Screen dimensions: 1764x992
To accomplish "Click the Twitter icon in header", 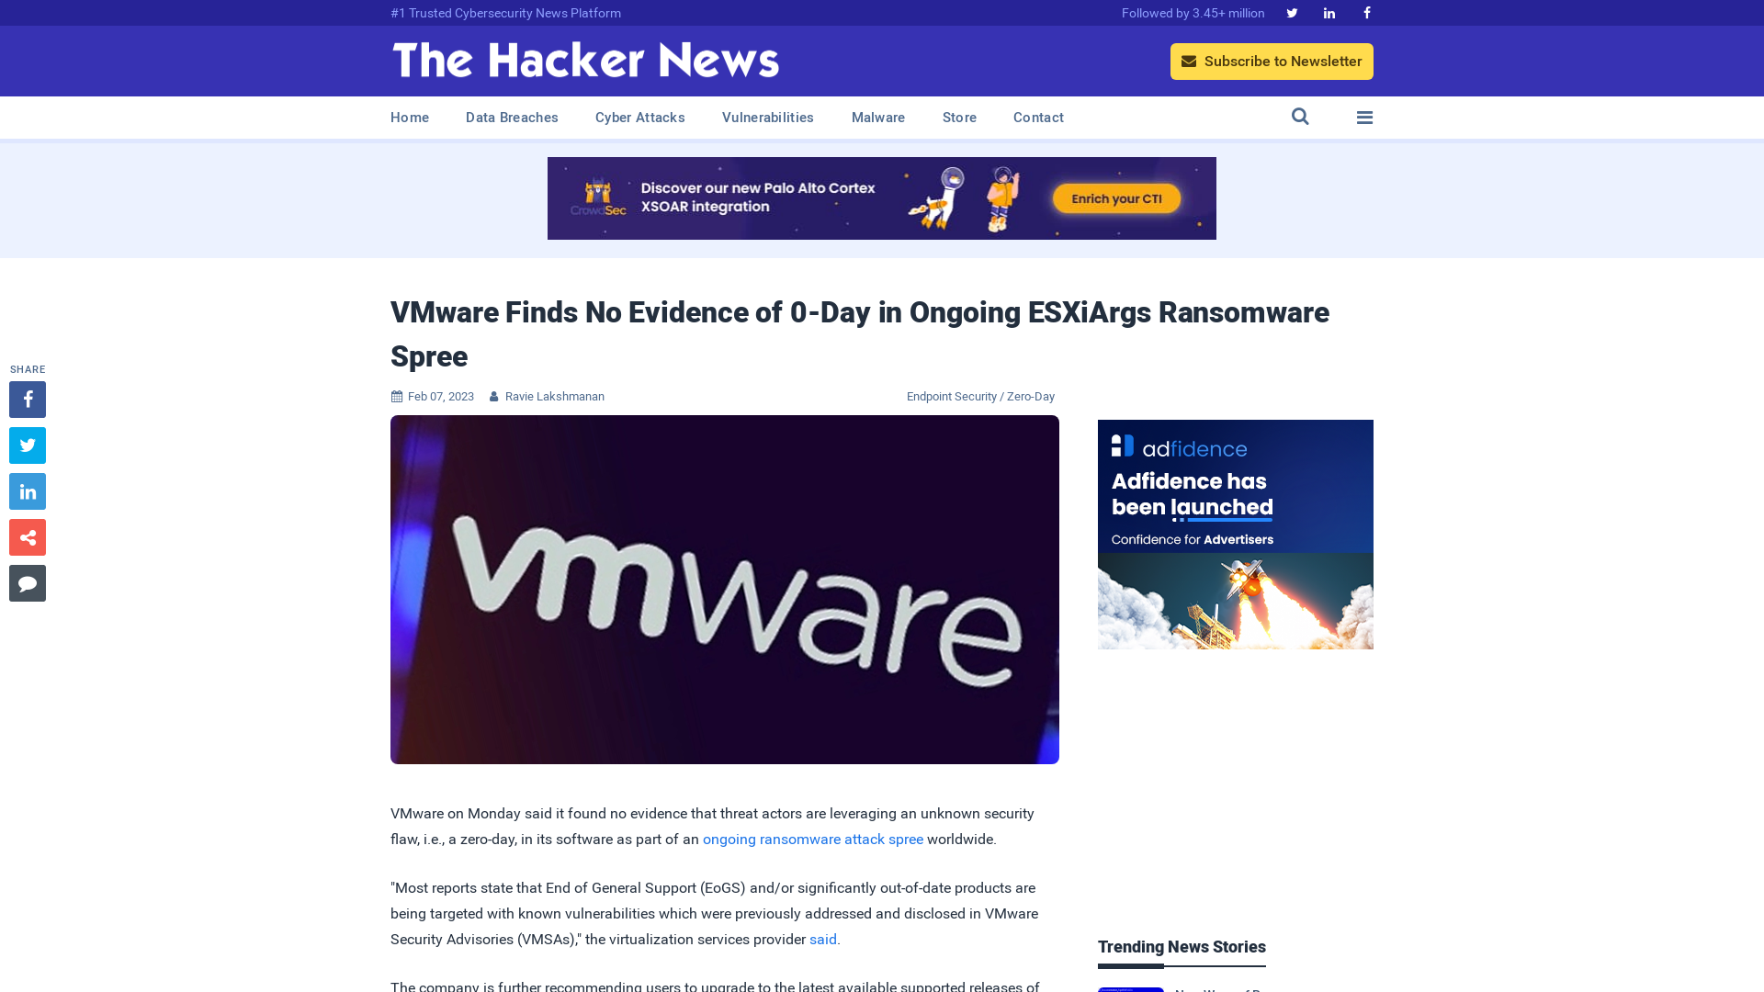I will pos(1292,14).
